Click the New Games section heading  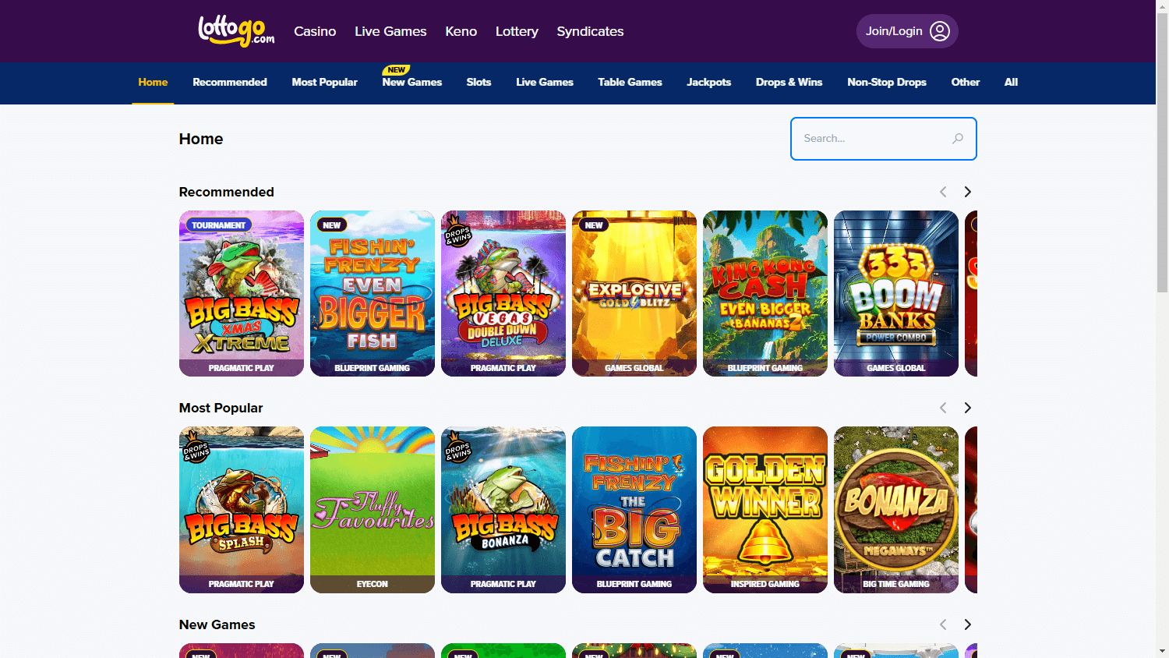coord(217,624)
